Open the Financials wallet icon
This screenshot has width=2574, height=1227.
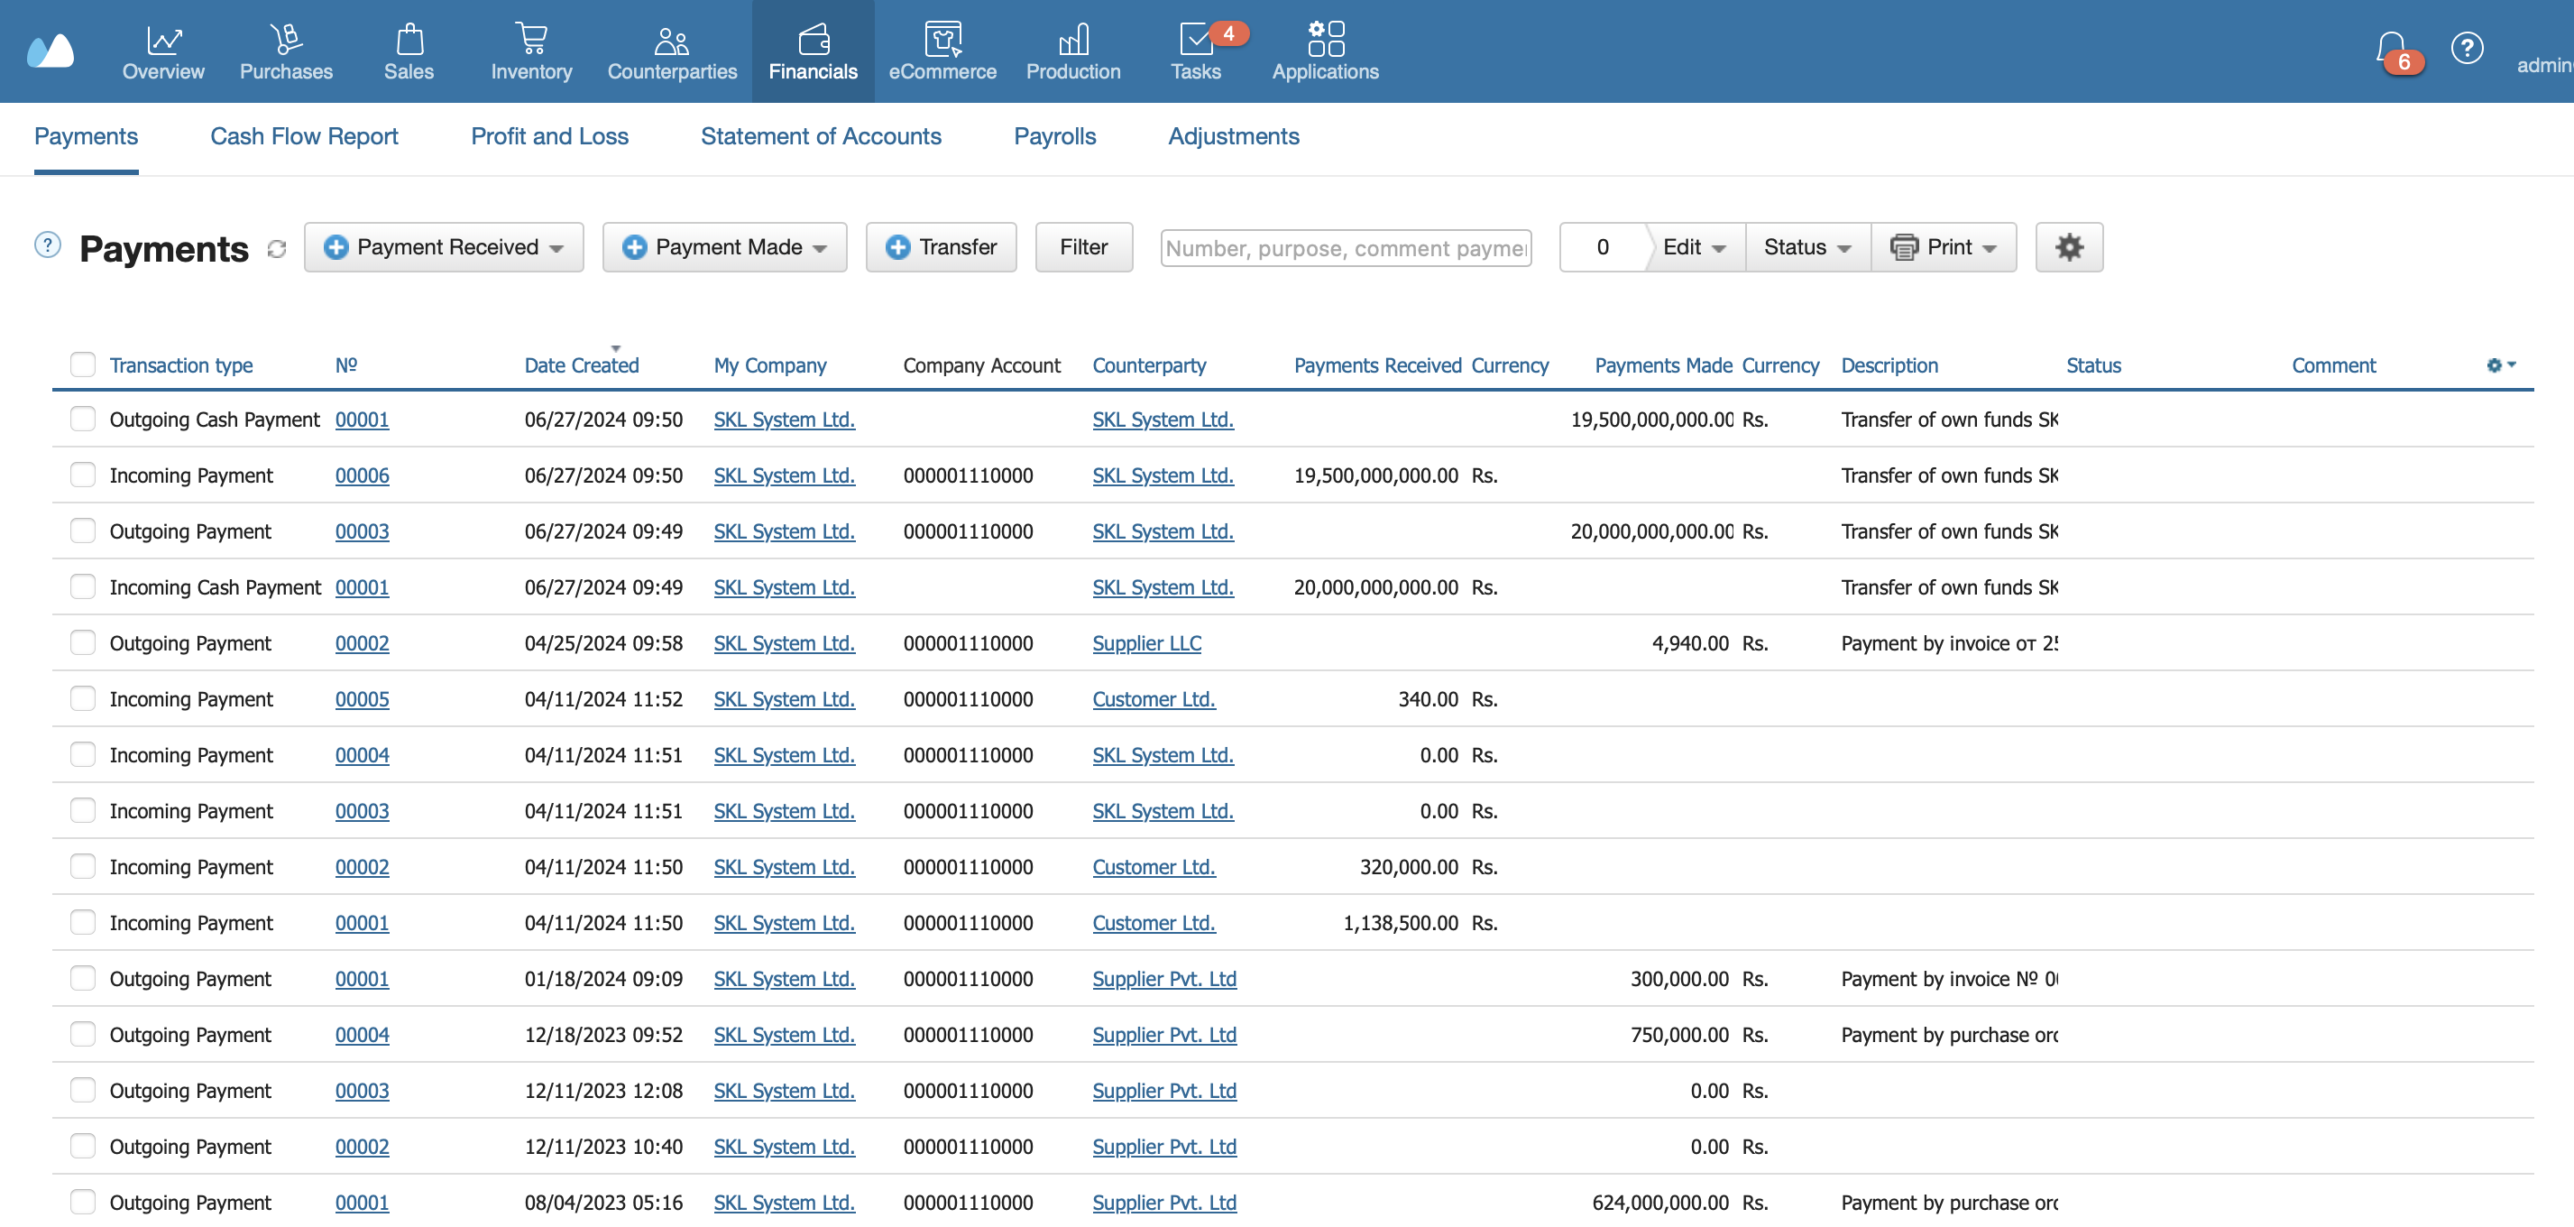pyautogui.click(x=814, y=40)
